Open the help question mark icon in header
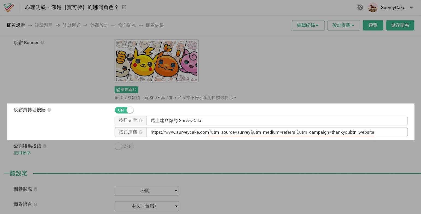Screen dimensions: 421x214 coord(360,7)
